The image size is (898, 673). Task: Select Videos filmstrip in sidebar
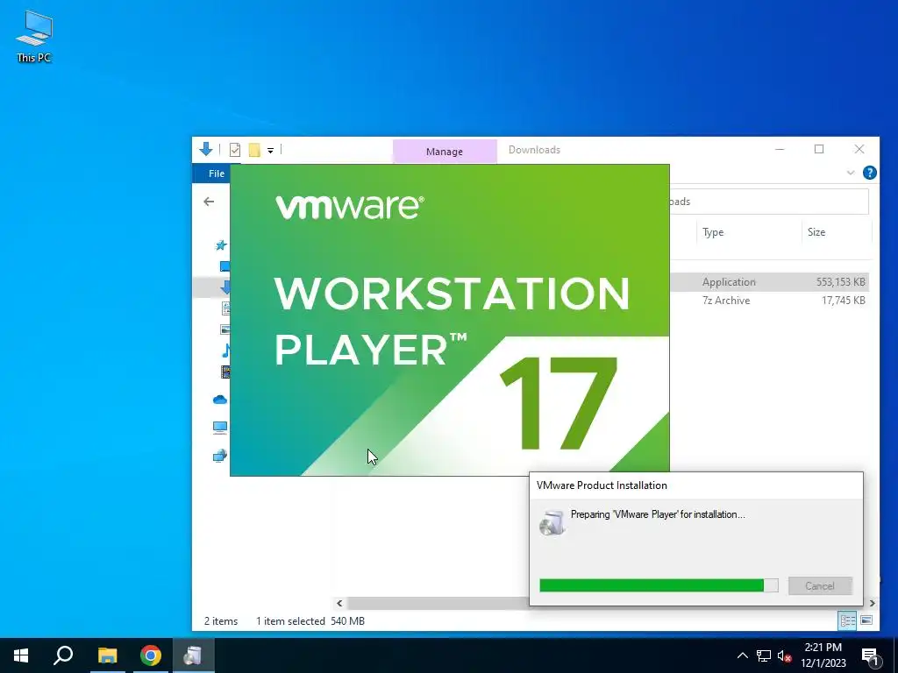point(225,372)
